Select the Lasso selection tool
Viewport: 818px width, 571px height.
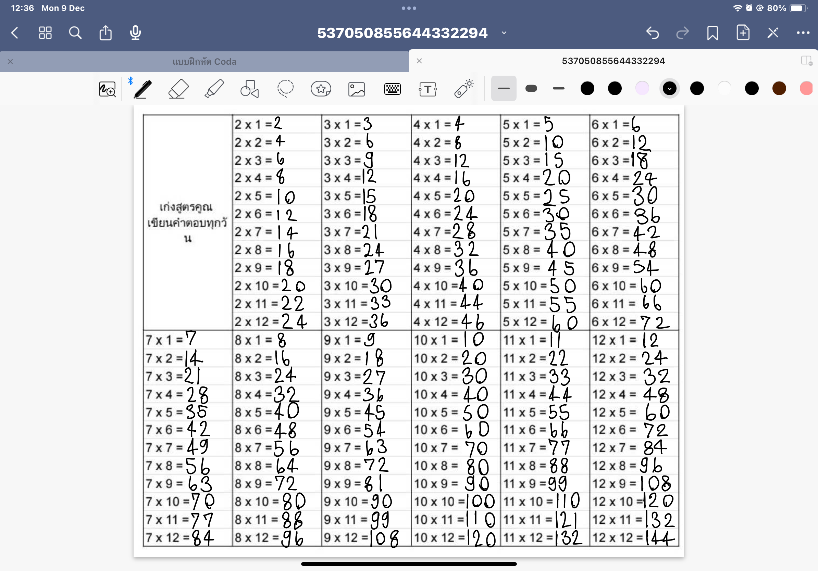(x=285, y=89)
